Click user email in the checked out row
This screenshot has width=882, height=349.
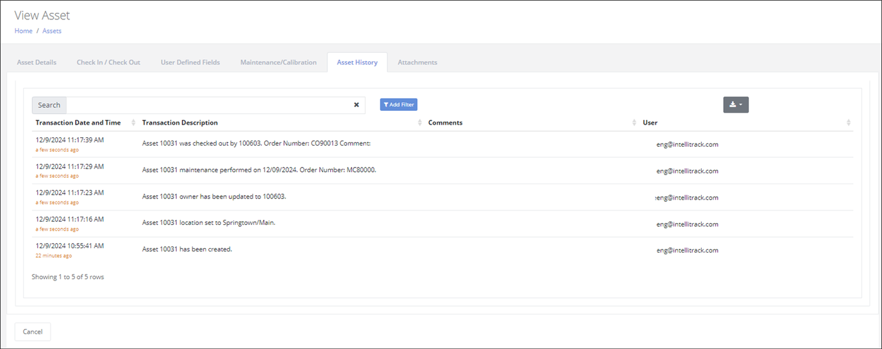(x=687, y=144)
